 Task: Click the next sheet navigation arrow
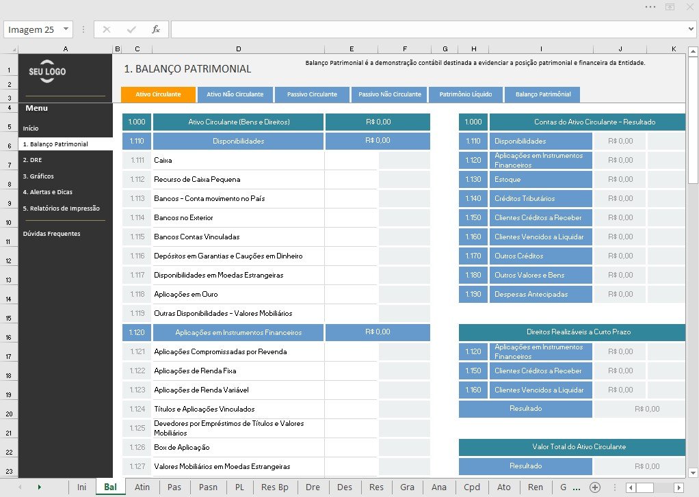(x=39, y=487)
